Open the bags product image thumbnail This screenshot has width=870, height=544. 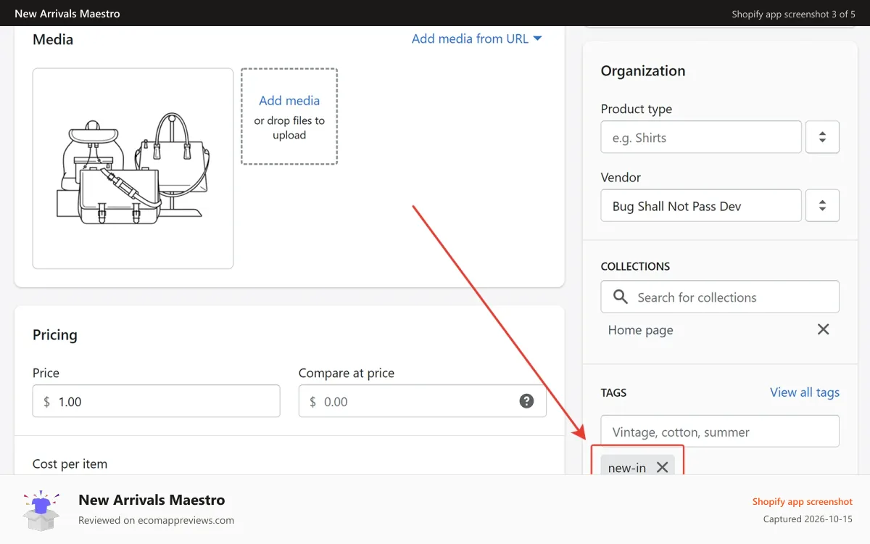pyautogui.click(x=133, y=168)
